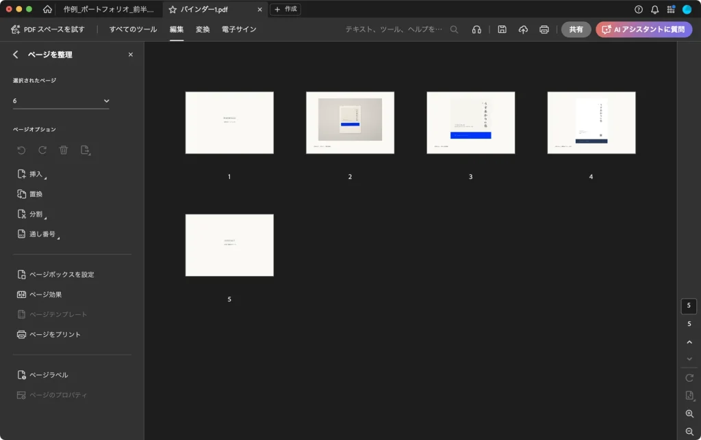
Task: Select page 5 thumbnail
Action: (x=229, y=245)
